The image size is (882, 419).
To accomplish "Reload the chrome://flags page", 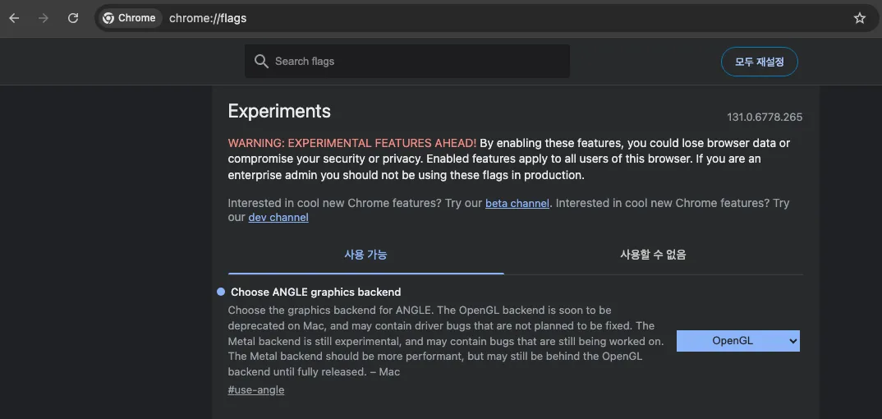I will click(73, 18).
